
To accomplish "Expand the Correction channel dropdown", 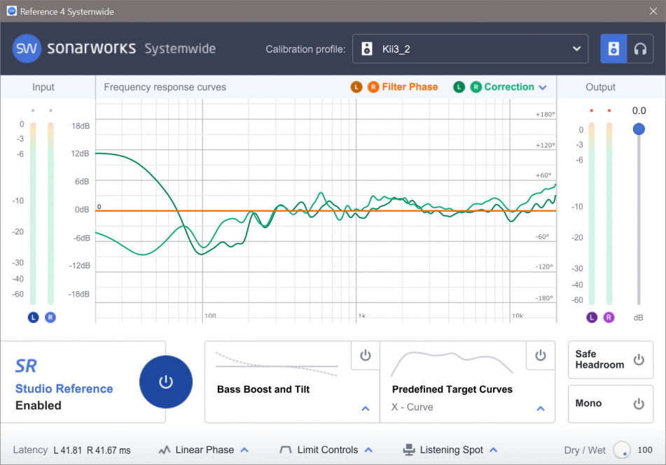I will (x=542, y=87).
